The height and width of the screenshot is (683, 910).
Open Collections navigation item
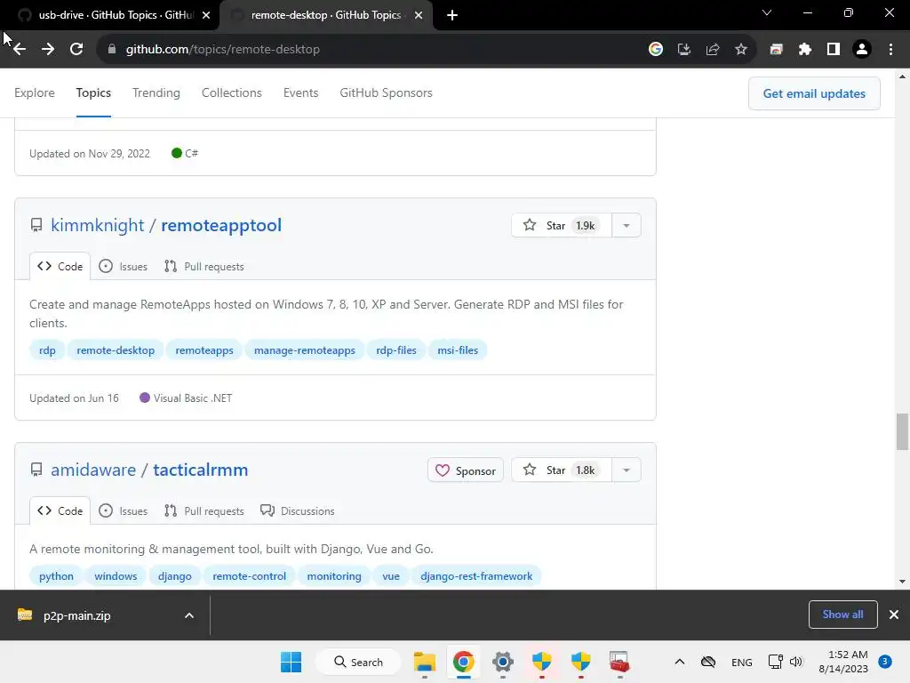point(232,92)
